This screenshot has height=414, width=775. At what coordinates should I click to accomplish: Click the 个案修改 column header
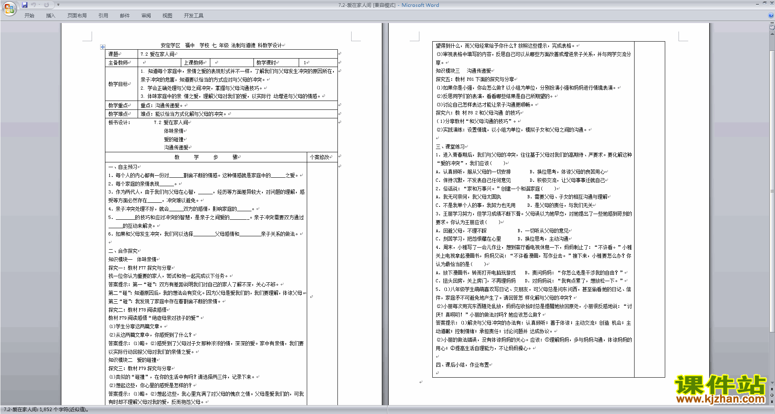tap(322, 157)
